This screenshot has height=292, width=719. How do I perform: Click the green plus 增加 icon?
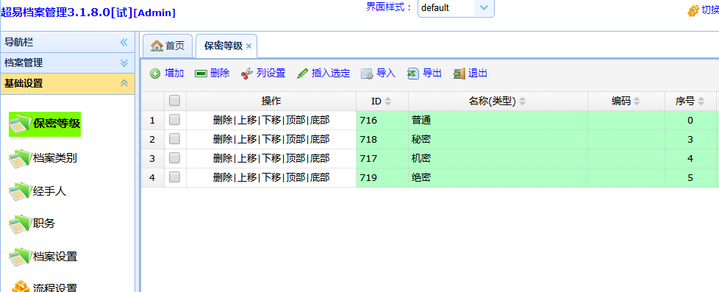155,74
